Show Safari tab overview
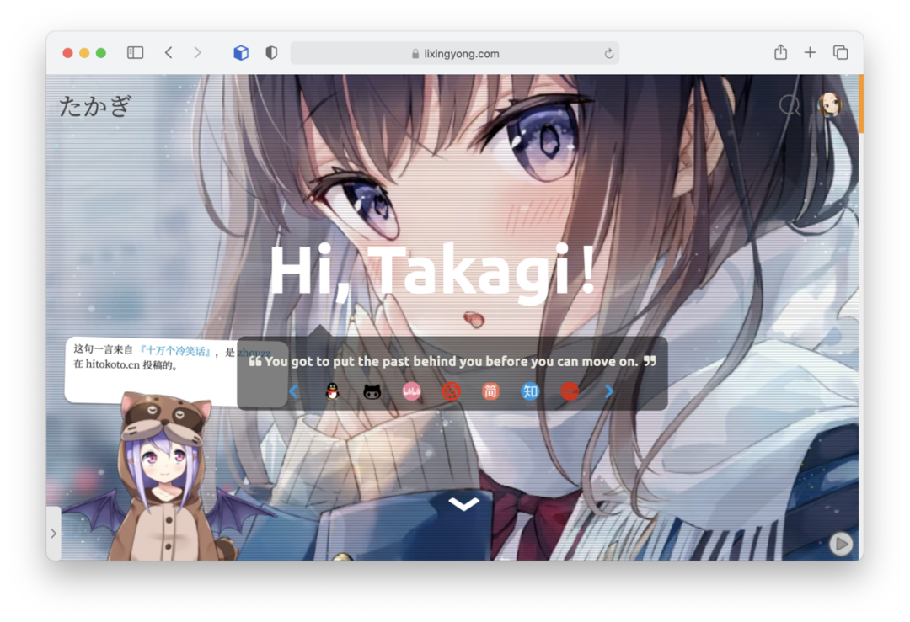910x622 pixels. tap(840, 53)
